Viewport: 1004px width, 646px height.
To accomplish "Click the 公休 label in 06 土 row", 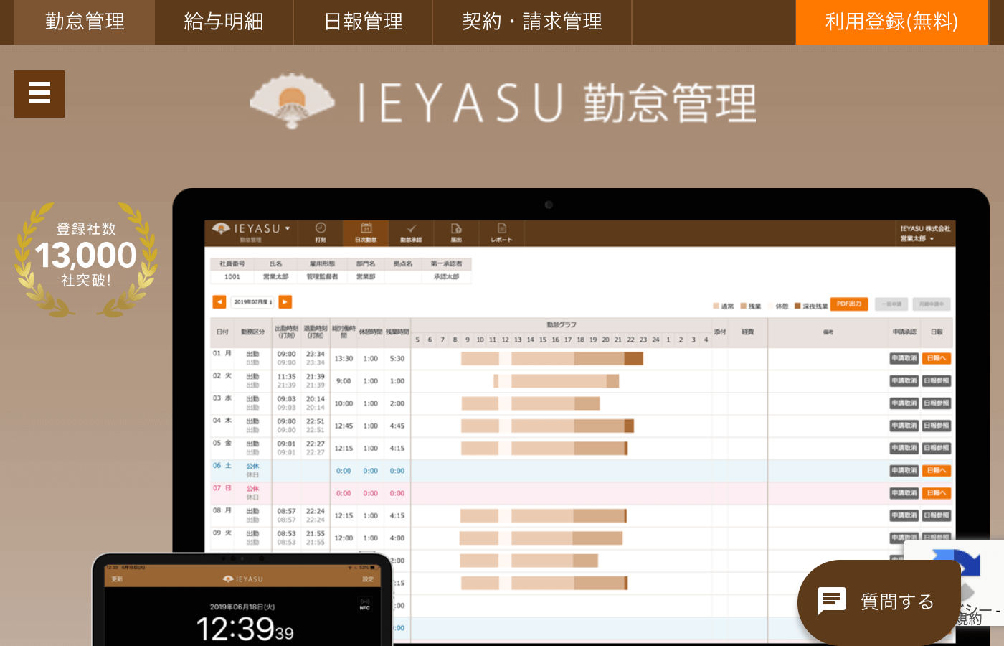I will 252,467.
